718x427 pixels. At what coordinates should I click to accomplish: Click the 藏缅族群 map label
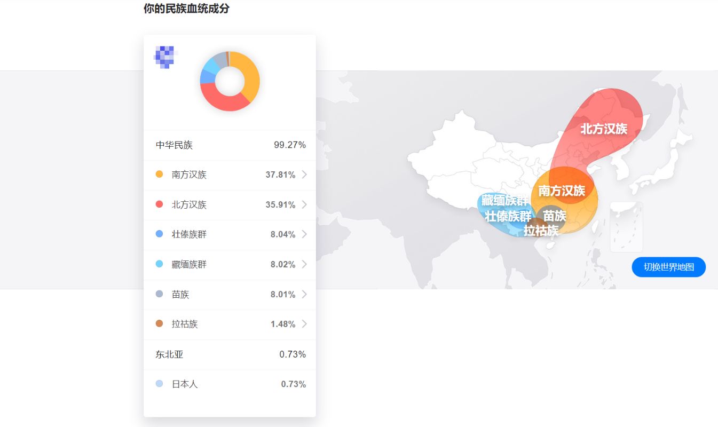[x=504, y=201]
